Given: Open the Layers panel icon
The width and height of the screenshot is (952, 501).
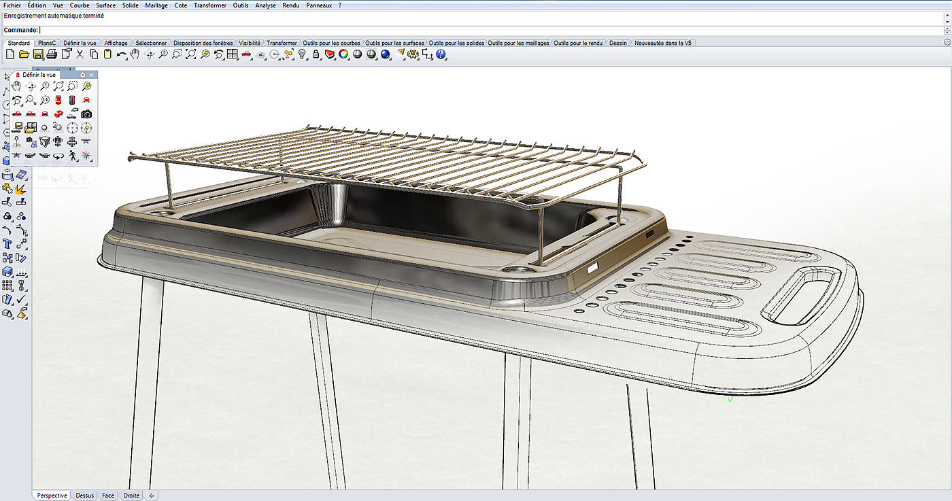Looking at the screenshot, I should click(x=330, y=54).
